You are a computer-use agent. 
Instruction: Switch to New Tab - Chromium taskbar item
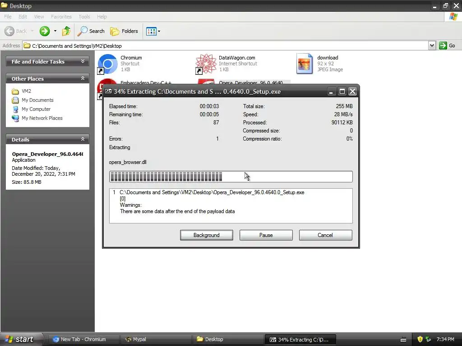83,339
